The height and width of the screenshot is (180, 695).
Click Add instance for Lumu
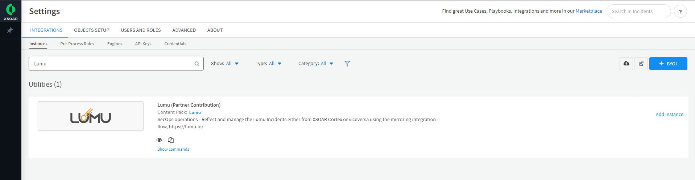[669, 115]
